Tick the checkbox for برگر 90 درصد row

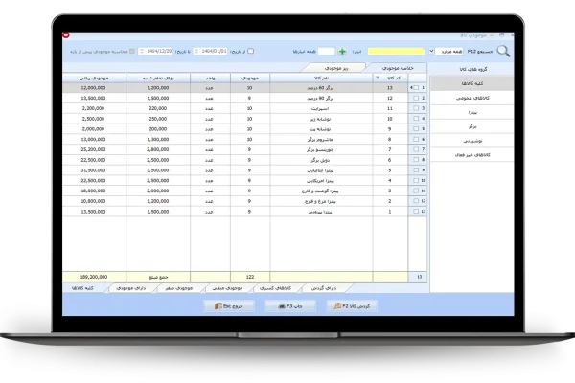click(x=416, y=98)
